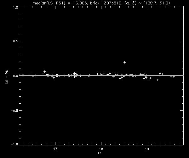Click the y-axis label 'LS - PS1'
189x158 pixels.
[x=7, y=76]
